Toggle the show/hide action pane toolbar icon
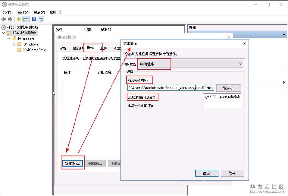Viewport: 288px width, 196px height. [x=41, y=19]
